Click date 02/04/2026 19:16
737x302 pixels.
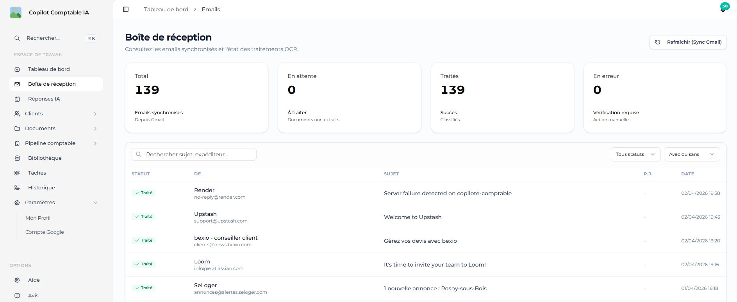pos(700,265)
